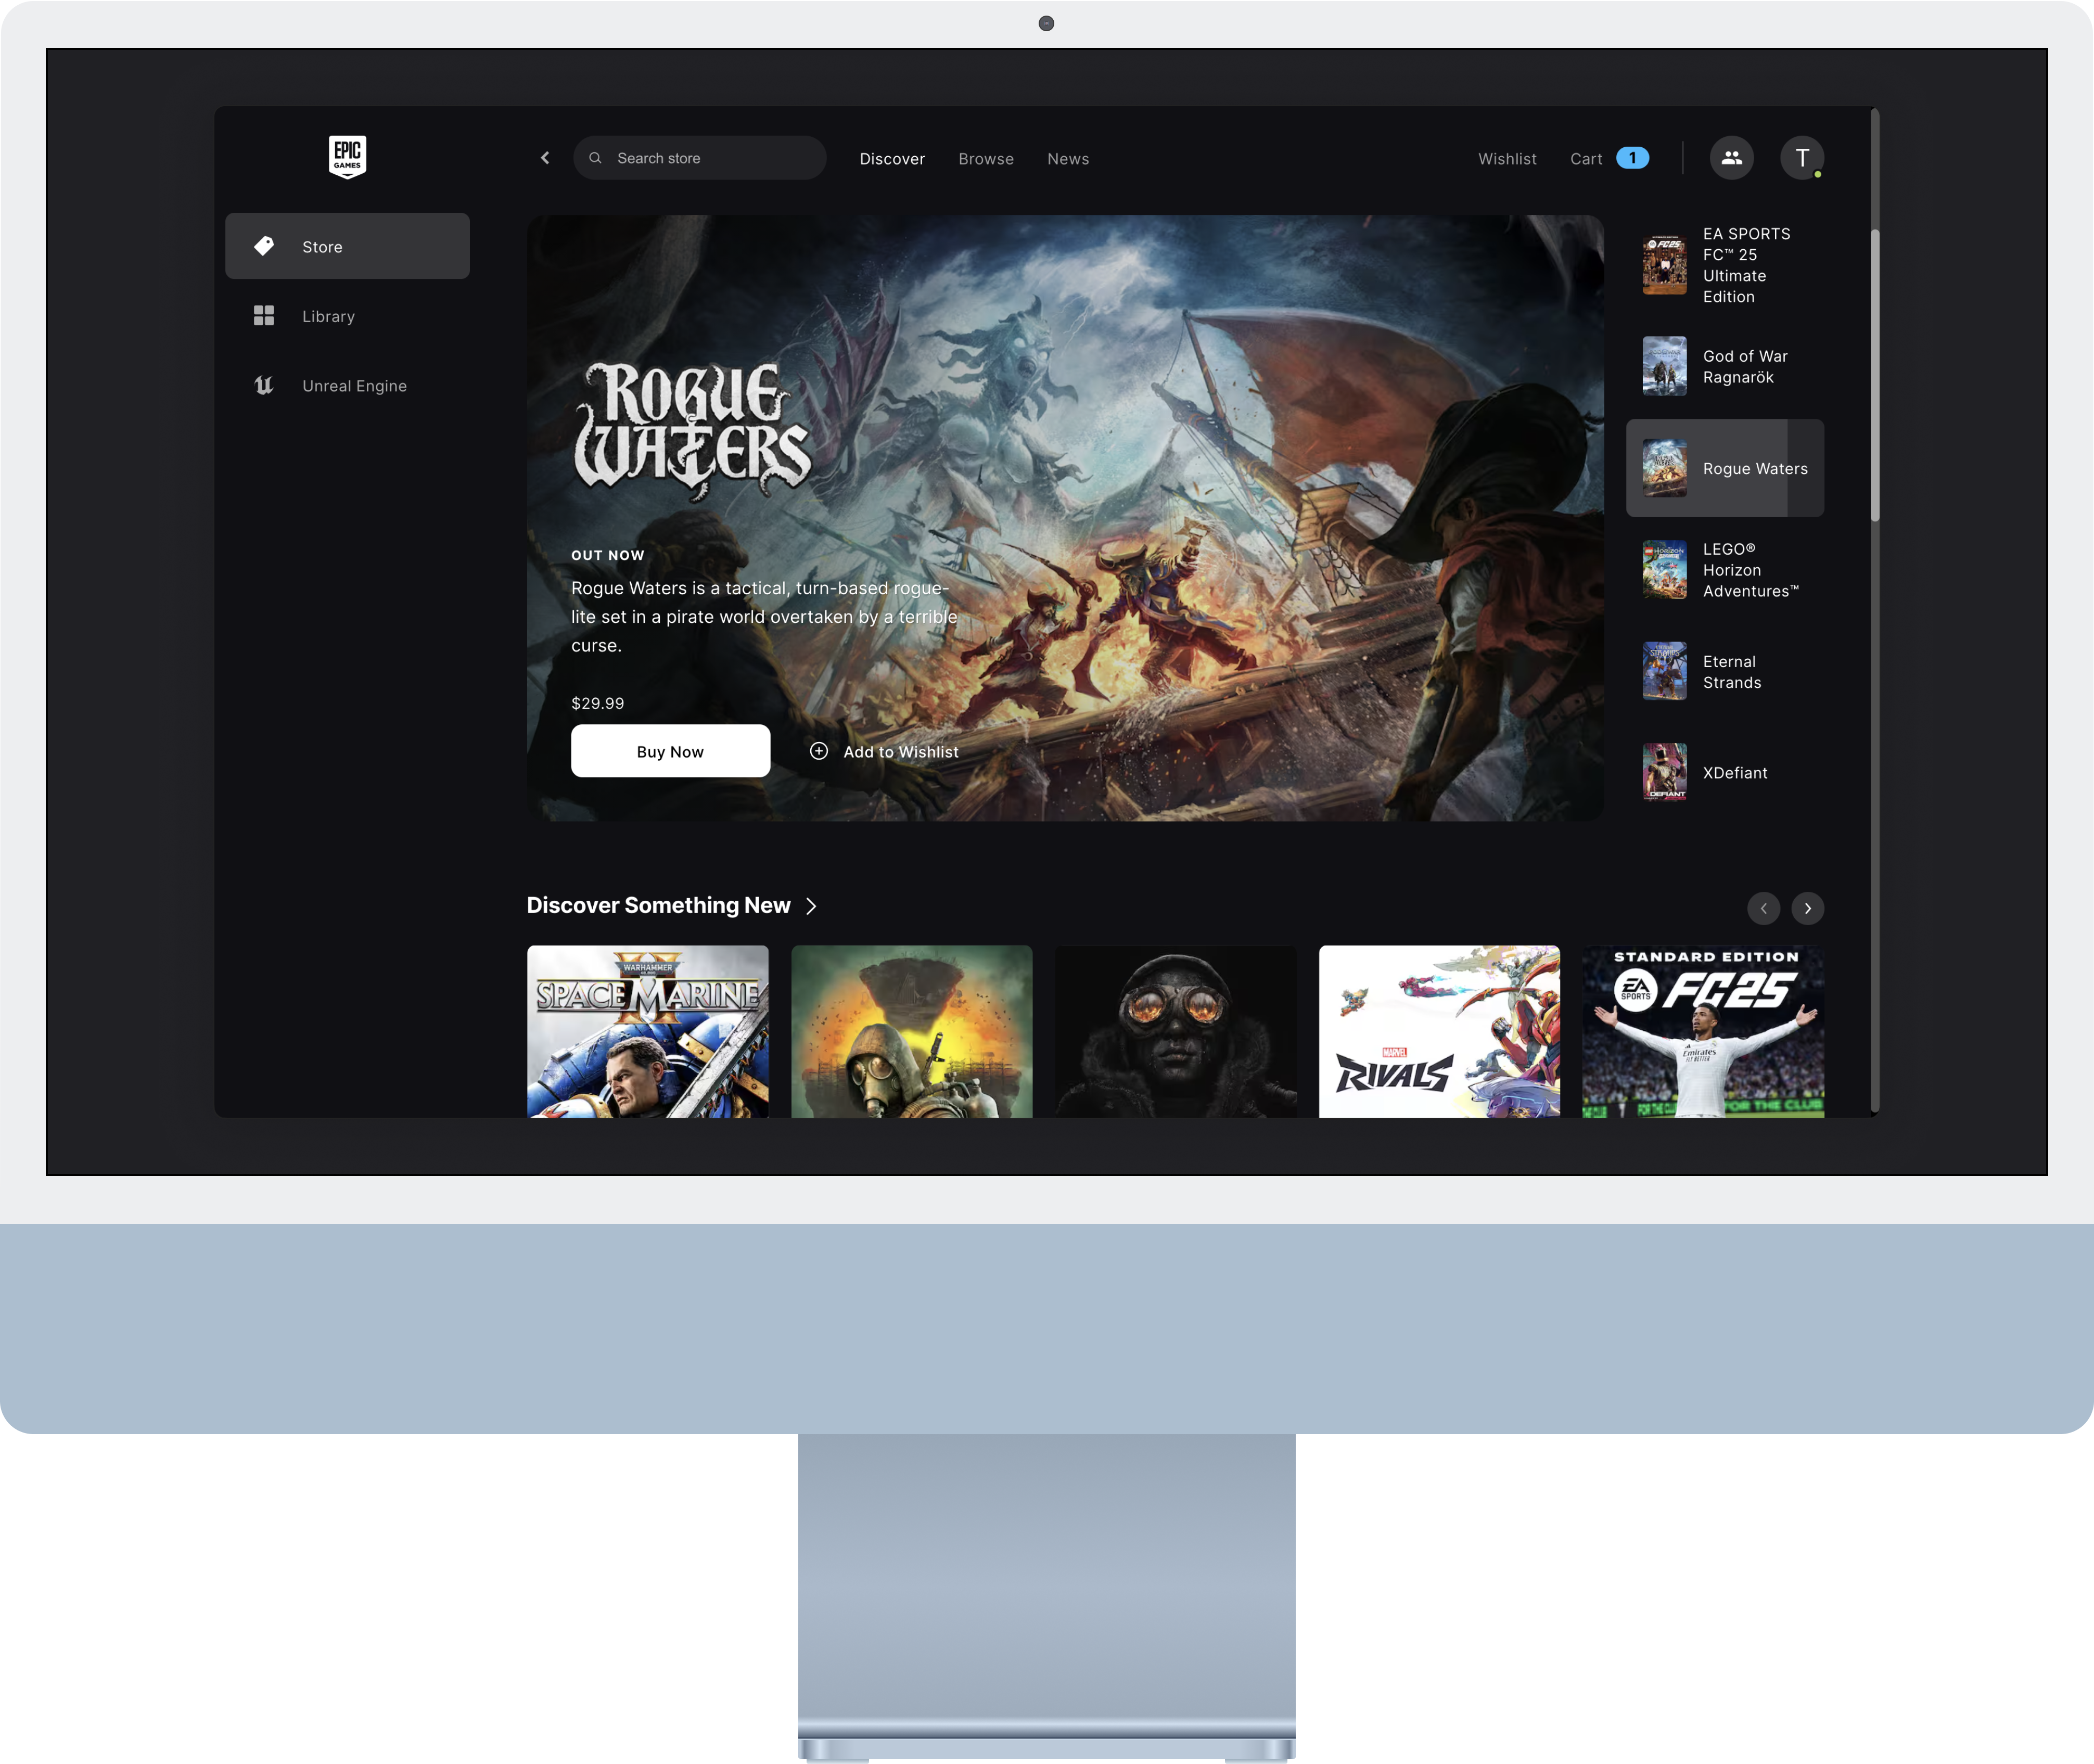This screenshot has height=1764, width=2094.
Task: Click the Store tag icon
Action: pos(264,246)
